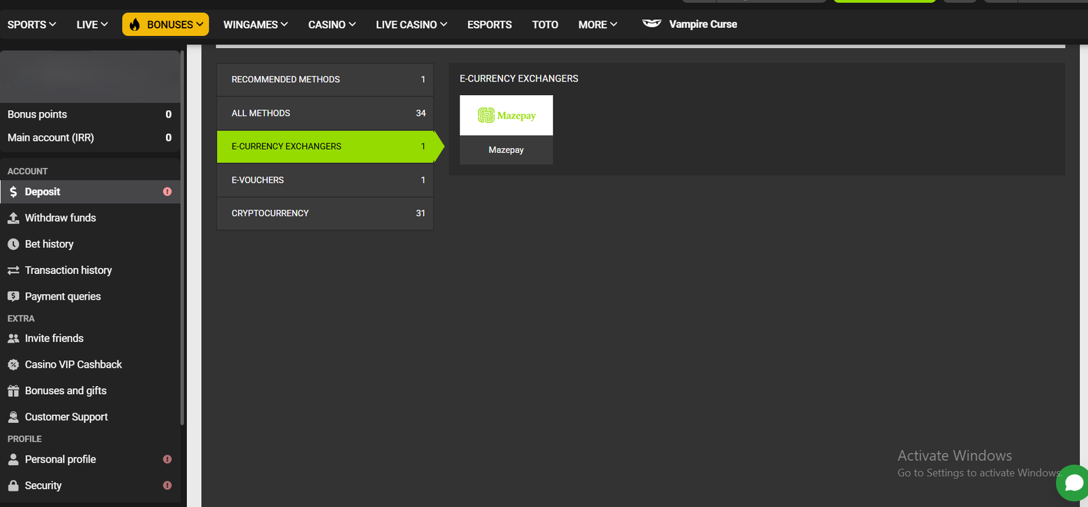This screenshot has height=507, width=1088.
Task: Click the Security padlock icon
Action: [x=13, y=485]
